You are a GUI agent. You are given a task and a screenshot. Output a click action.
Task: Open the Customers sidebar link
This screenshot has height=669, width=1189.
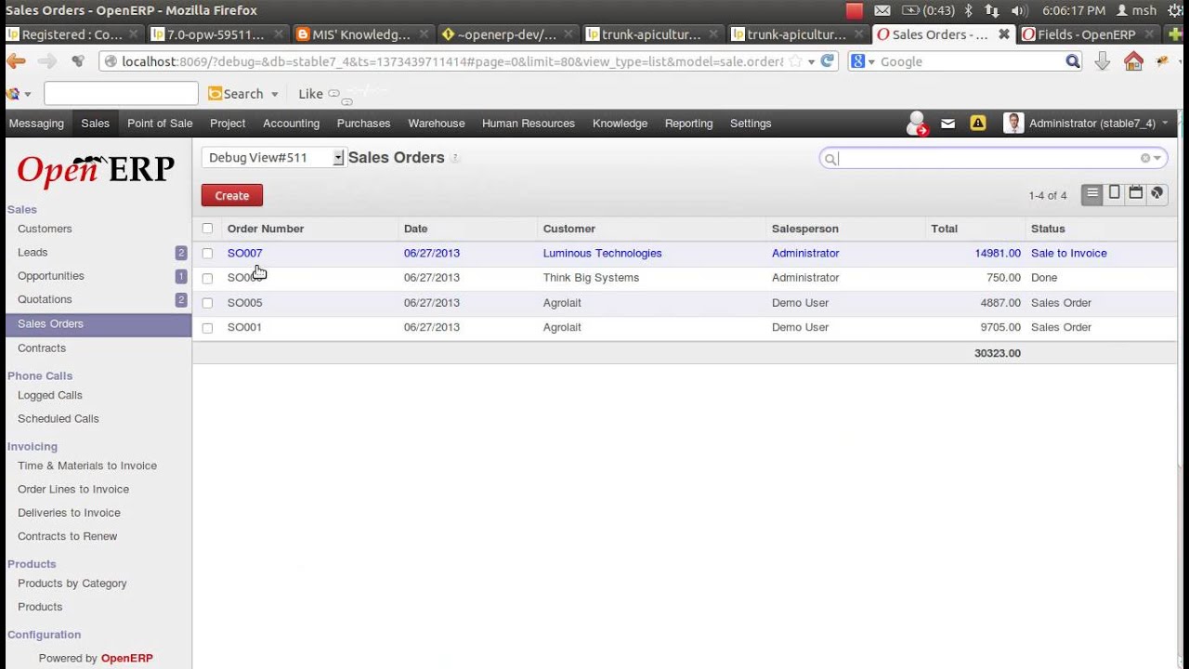click(45, 229)
